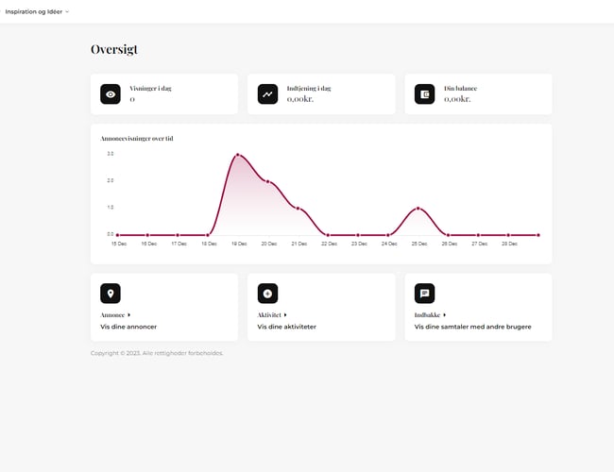Click the eye icon for Visninger i dag
The height and width of the screenshot is (472, 614).
111,94
